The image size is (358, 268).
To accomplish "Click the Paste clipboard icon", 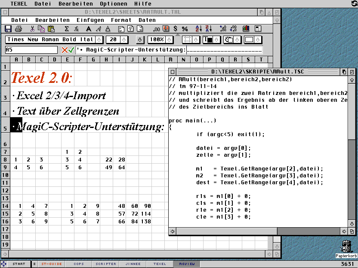I will [x=51, y=29].
